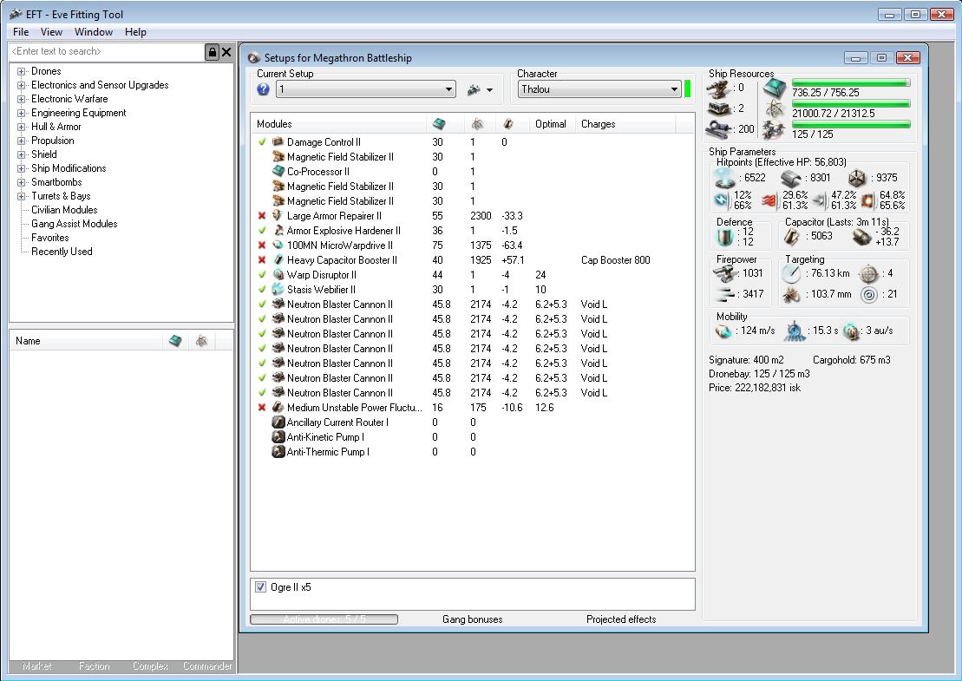
Task: Toggle Medium Unstable Power Fluctuator status mark
Action: coord(262,408)
